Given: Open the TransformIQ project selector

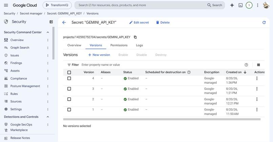Looking at the screenshot, I should point(57,5).
